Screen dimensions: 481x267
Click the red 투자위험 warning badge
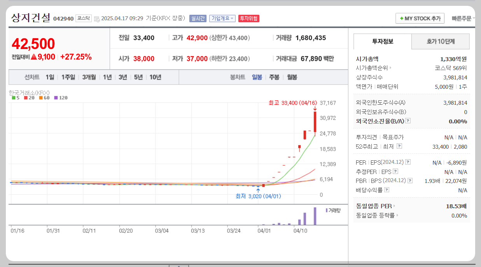pyautogui.click(x=249, y=18)
